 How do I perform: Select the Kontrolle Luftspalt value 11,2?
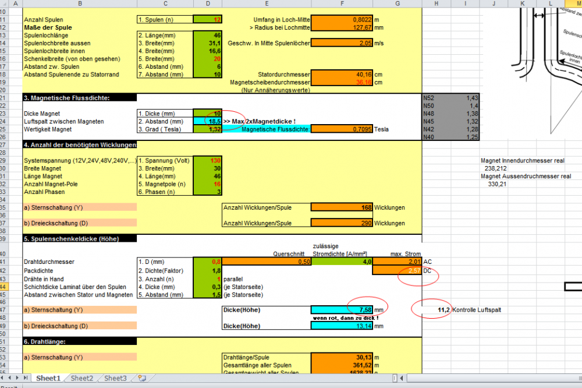coord(436,310)
